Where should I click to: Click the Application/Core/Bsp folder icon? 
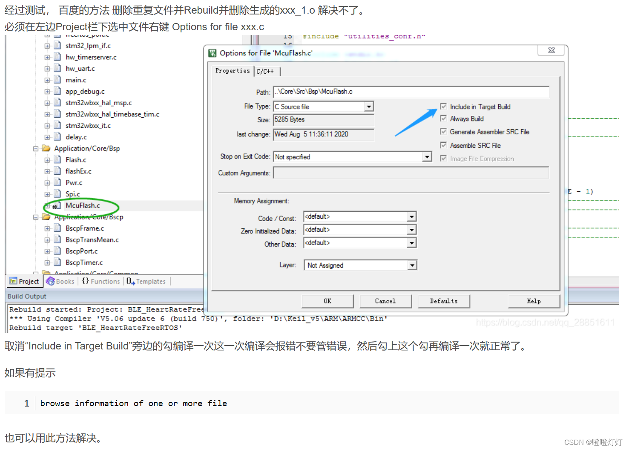click(46, 148)
